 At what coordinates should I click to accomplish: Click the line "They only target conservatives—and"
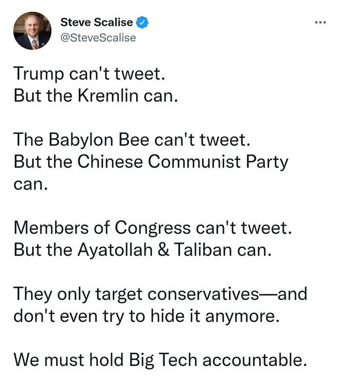tap(160, 294)
